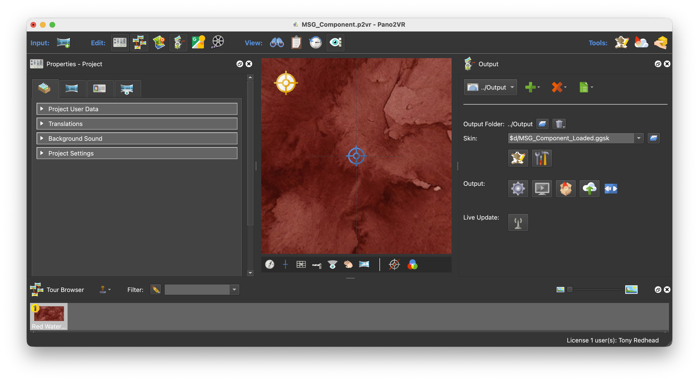Open the green plus add output menu

(x=532, y=87)
